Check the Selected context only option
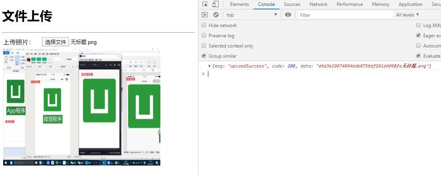Viewport: 441px width, 175px height. tap(204, 46)
